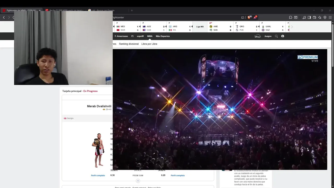
Task: Open a new browser tab
Action: pyautogui.click(x=132, y=10)
